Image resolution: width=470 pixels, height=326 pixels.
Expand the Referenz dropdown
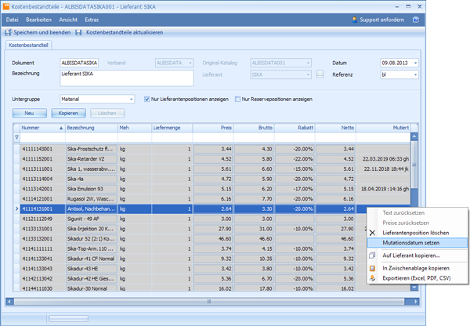click(415, 74)
